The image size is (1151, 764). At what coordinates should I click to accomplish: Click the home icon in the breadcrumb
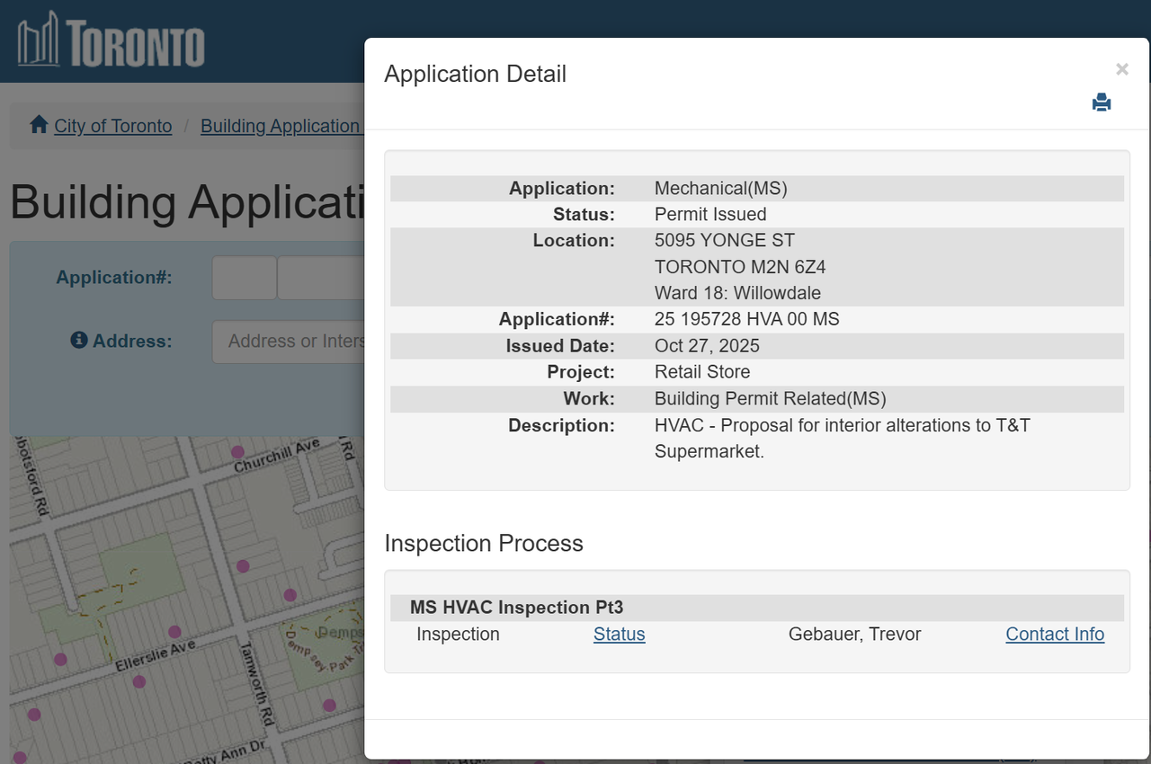click(39, 125)
